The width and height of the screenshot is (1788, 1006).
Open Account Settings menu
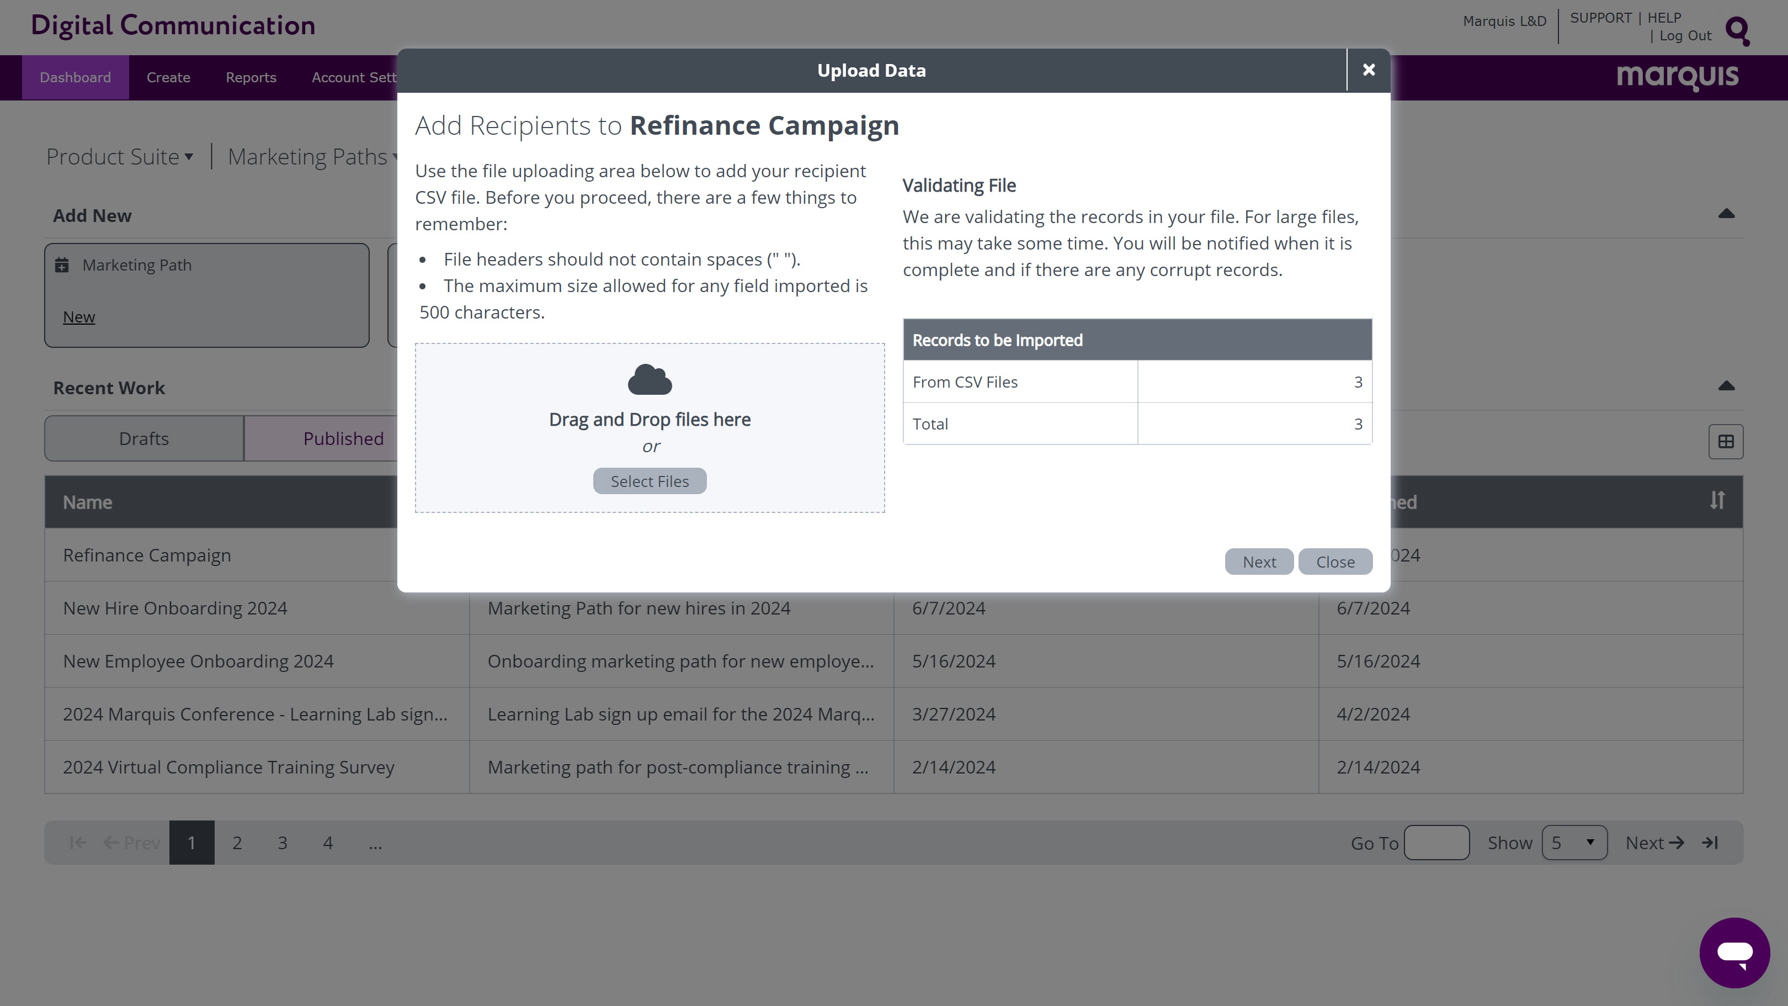(353, 77)
